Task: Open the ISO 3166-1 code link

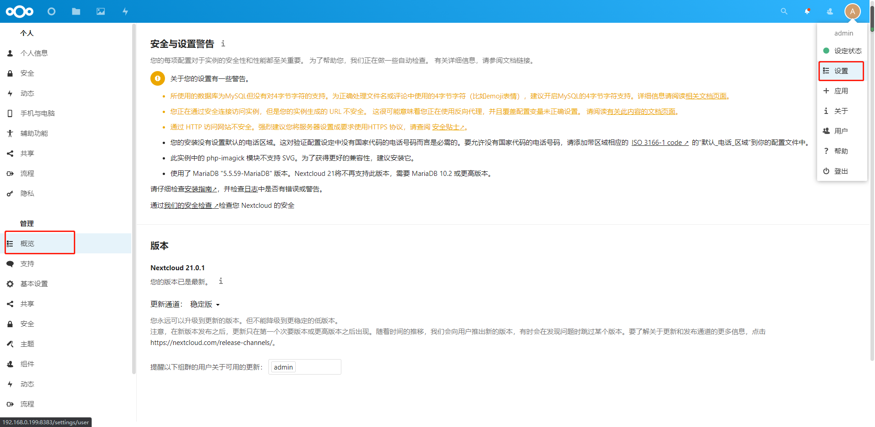Action: tap(660, 143)
